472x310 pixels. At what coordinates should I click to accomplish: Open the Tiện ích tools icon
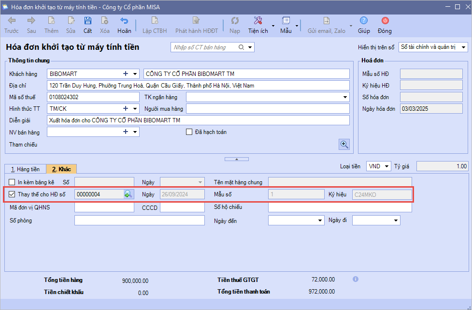[258, 21]
